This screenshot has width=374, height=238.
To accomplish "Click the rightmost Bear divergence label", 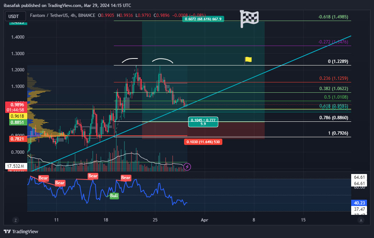I will (126, 178).
